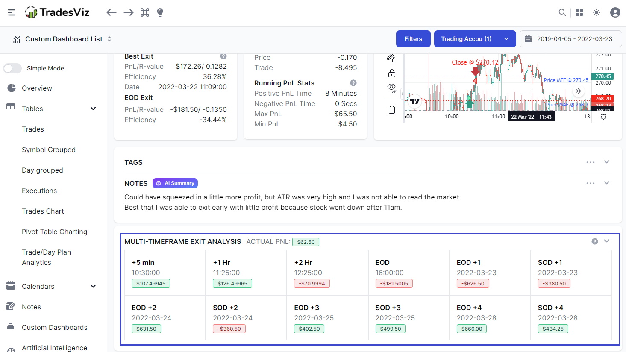Open the keyboard shortcuts command icon
The height and width of the screenshot is (352, 626).
[145, 12]
